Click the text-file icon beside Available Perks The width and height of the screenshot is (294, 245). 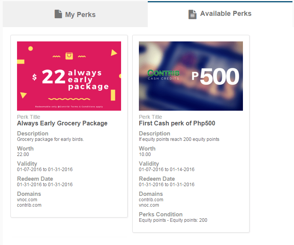(192, 14)
